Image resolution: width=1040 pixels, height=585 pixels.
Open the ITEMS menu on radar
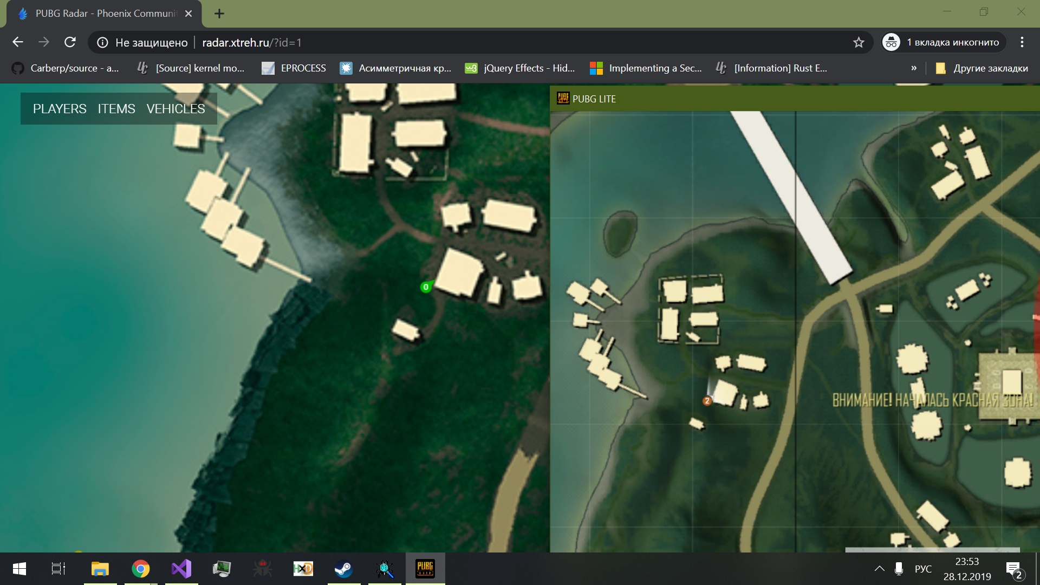tap(116, 109)
